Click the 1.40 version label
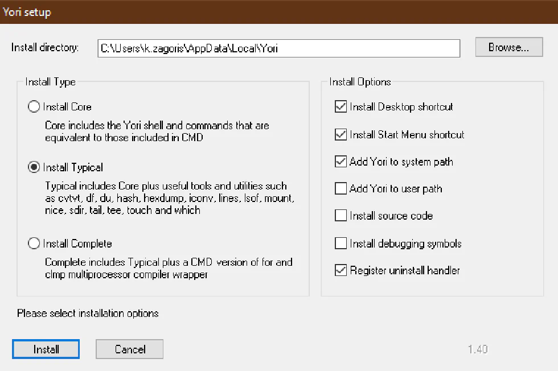 (477, 349)
